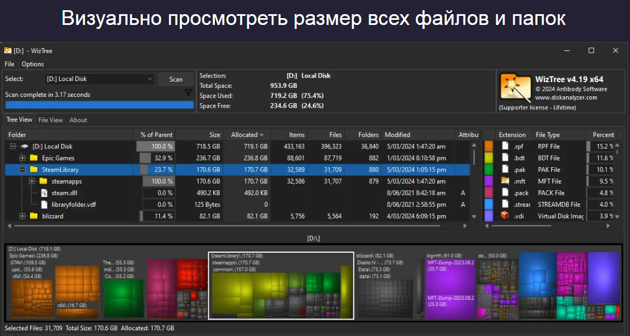This screenshot has height=336, width=630.
Task: Open the www.diskanalyzer.com link
Action: (x=566, y=97)
